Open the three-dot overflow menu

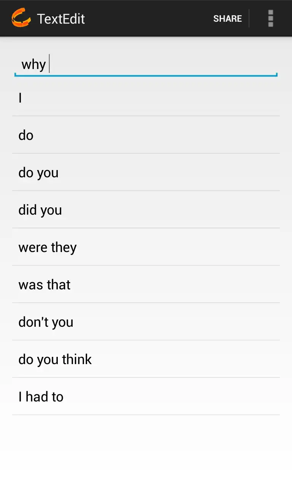click(270, 18)
